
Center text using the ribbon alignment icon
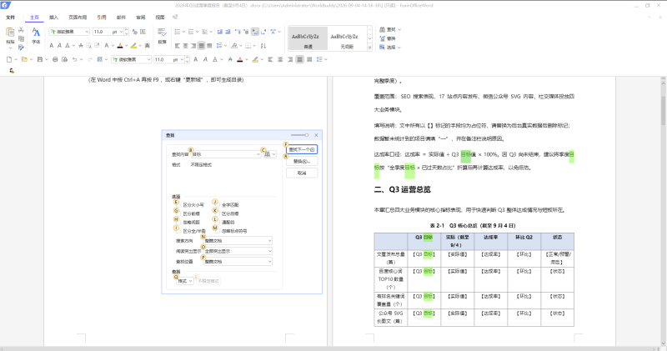(185, 46)
